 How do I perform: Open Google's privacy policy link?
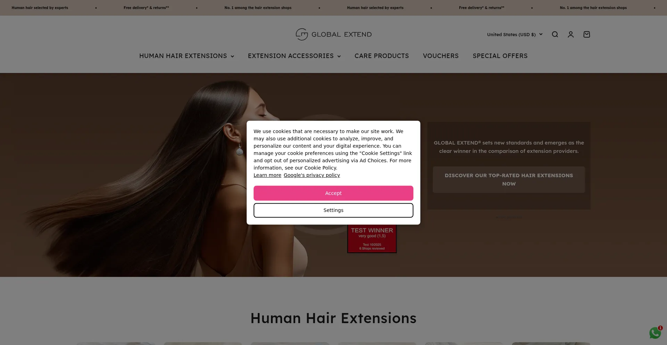312,175
